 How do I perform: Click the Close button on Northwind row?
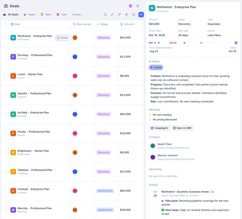point(62,38)
